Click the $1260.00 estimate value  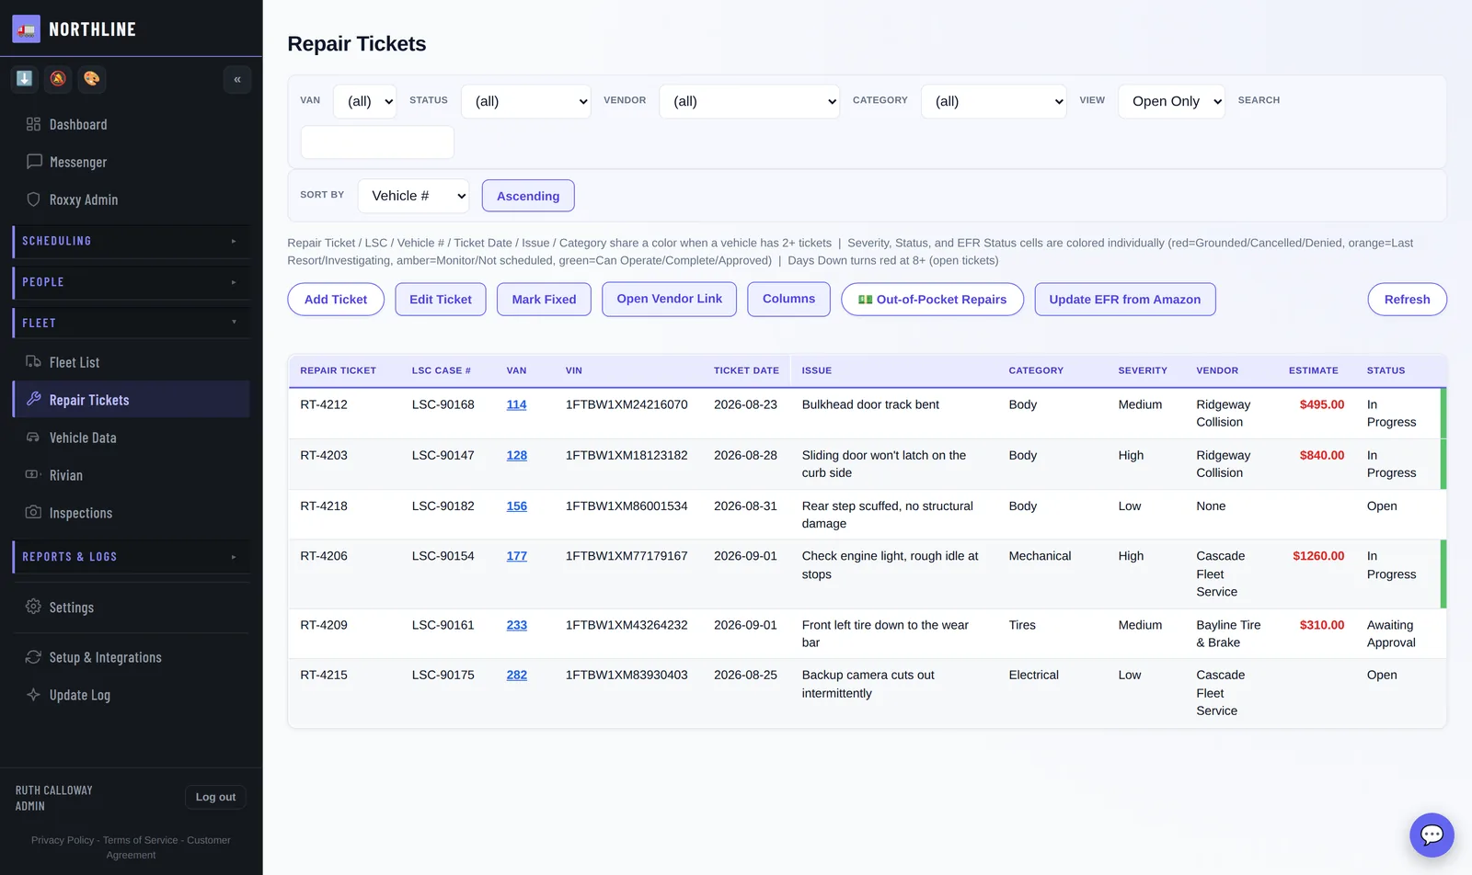[1318, 556]
